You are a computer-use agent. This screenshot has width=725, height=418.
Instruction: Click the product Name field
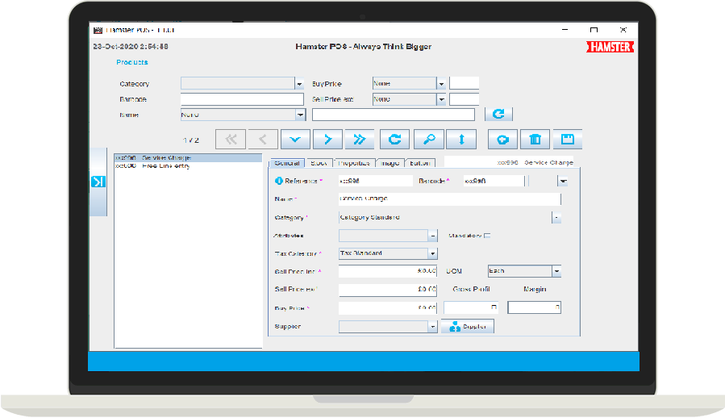(x=449, y=199)
